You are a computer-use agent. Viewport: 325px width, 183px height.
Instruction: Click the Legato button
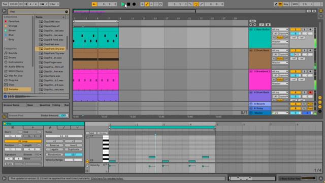coord(54,149)
